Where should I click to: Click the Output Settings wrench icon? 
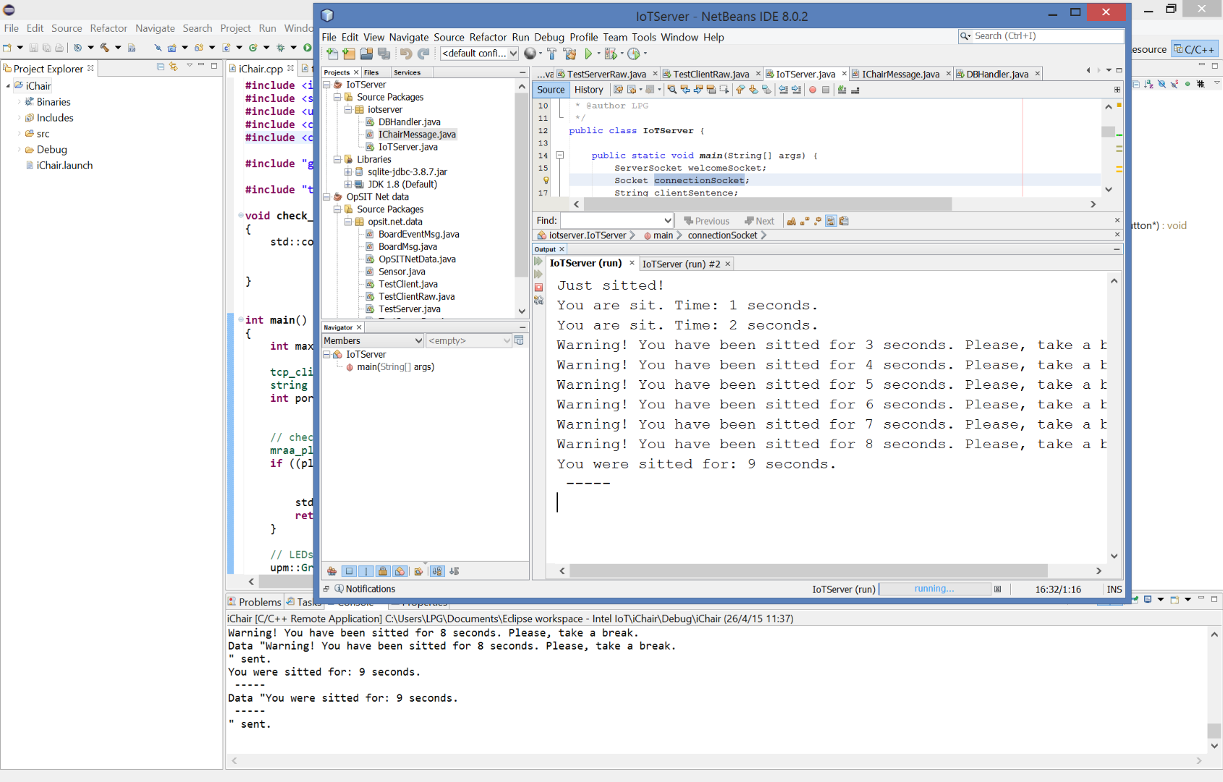coord(538,300)
